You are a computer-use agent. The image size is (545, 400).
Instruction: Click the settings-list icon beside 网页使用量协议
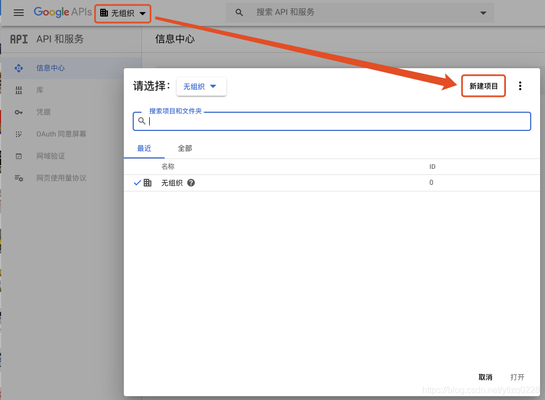tap(19, 178)
